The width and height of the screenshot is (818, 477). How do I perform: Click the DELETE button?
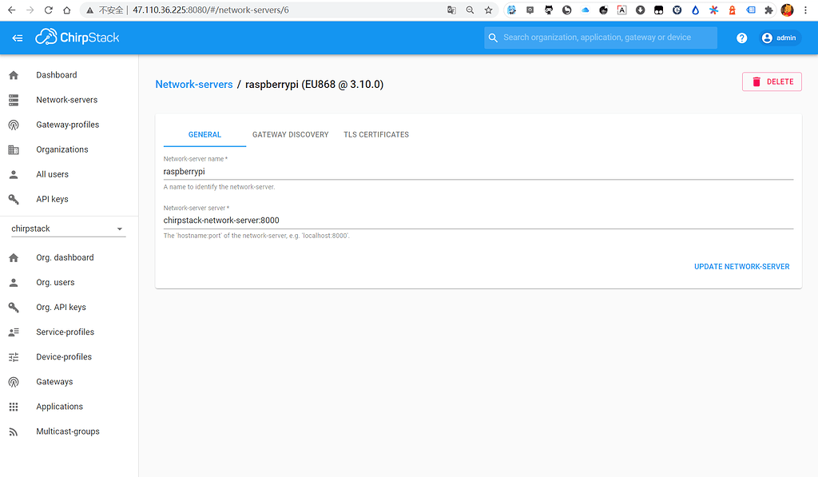(772, 81)
